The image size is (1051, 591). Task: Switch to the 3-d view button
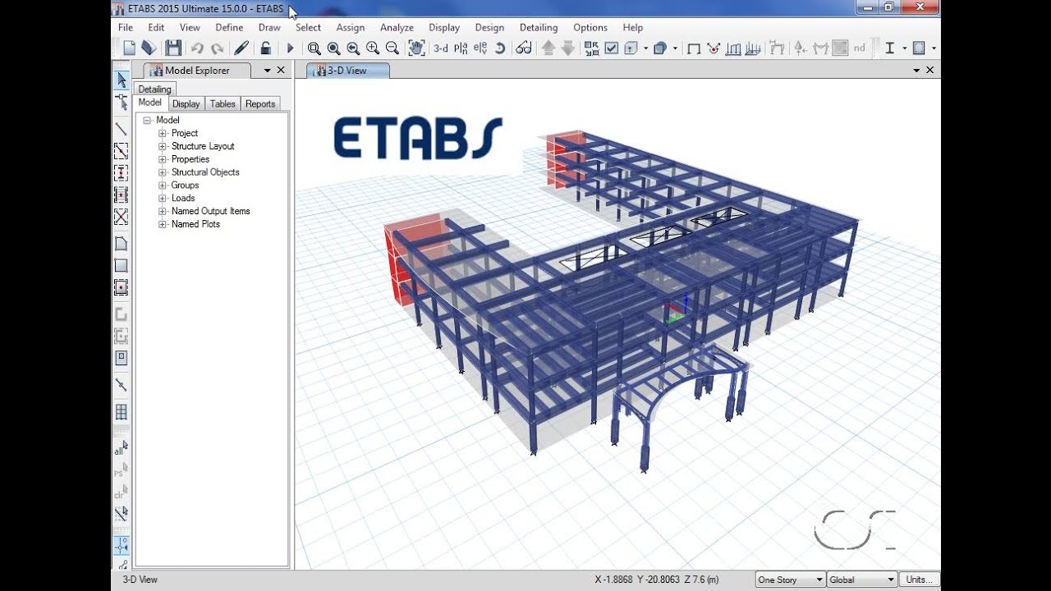[441, 48]
